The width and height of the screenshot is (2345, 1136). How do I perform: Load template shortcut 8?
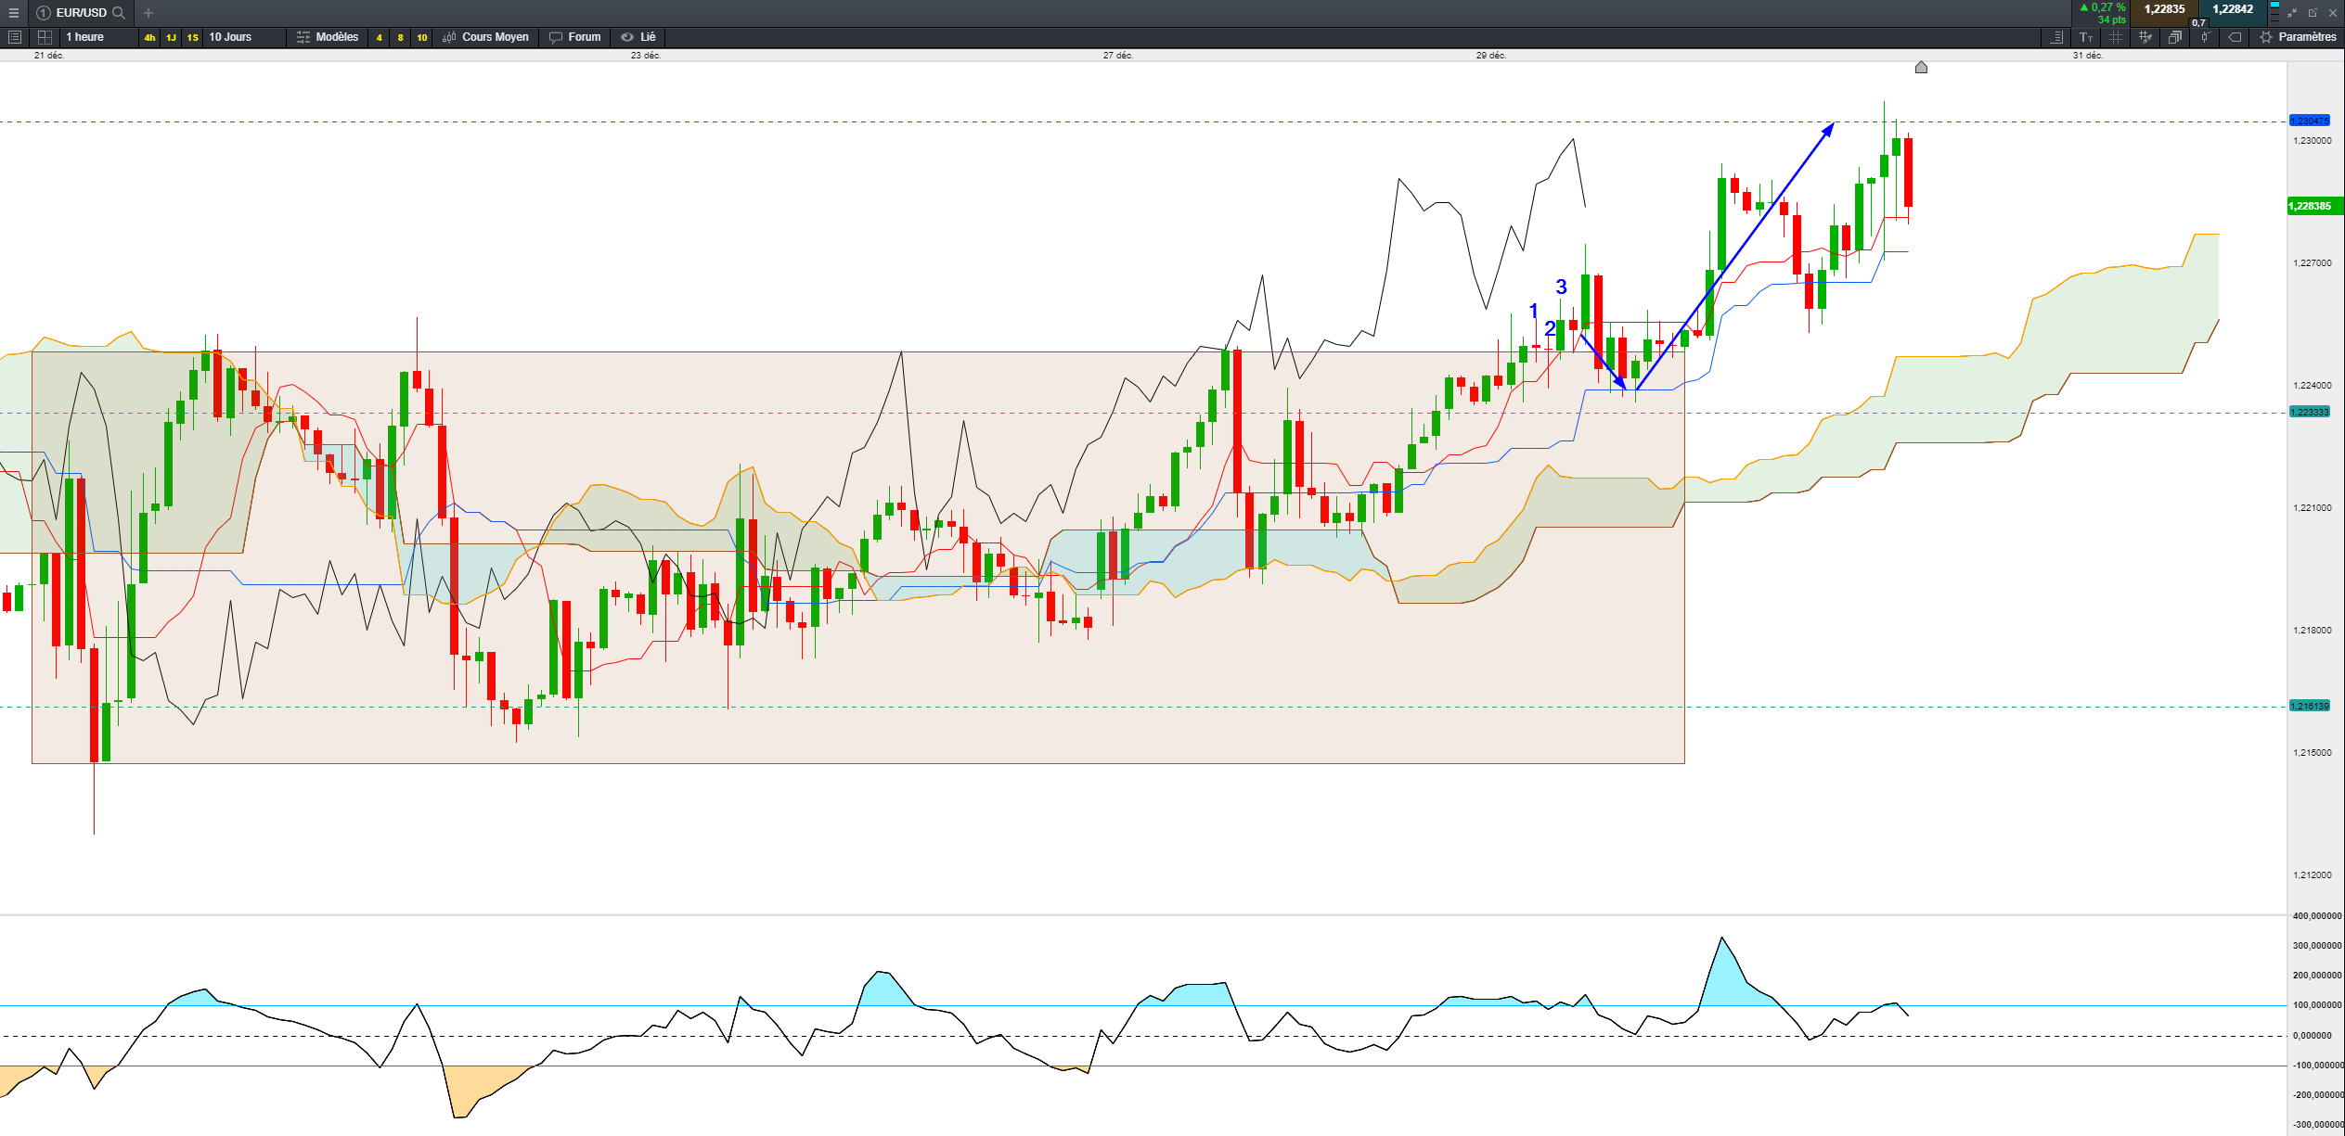[400, 37]
